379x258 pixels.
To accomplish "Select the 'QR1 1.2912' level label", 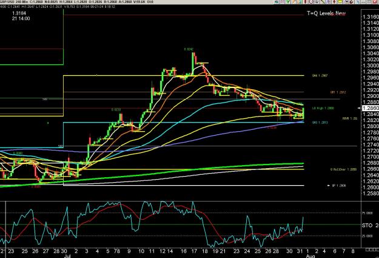I will (338, 92).
